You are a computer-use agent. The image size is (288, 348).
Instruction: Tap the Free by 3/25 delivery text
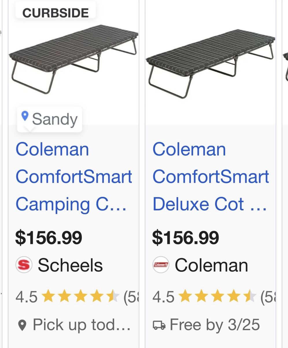point(215,325)
